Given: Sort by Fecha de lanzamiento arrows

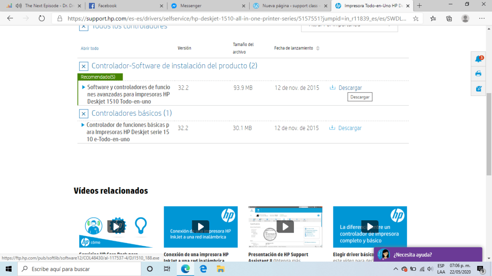Looking at the screenshot, I should 318,48.
